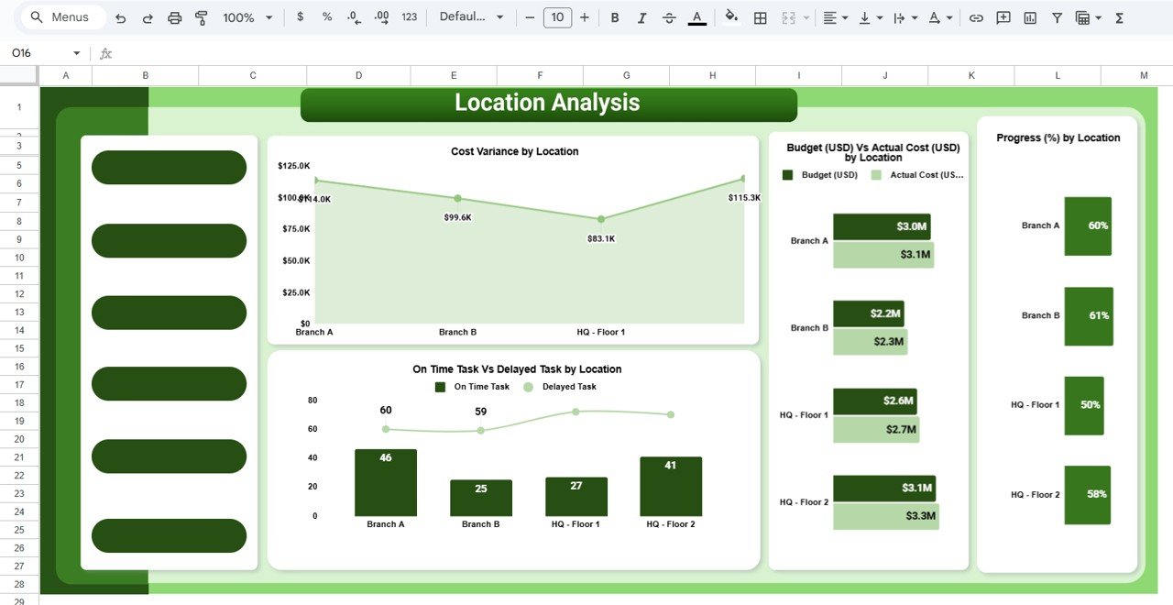Toggle strikethrough formatting
This screenshot has height=605, width=1173.
tap(669, 17)
